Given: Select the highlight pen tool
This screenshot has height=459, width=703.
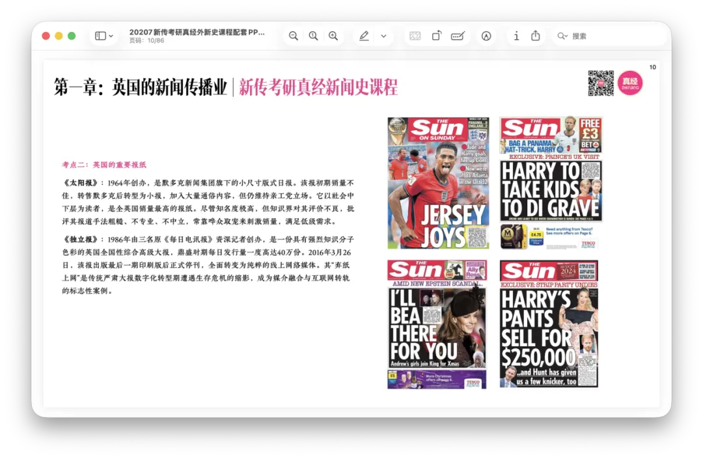Looking at the screenshot, I should click(364, 36).
